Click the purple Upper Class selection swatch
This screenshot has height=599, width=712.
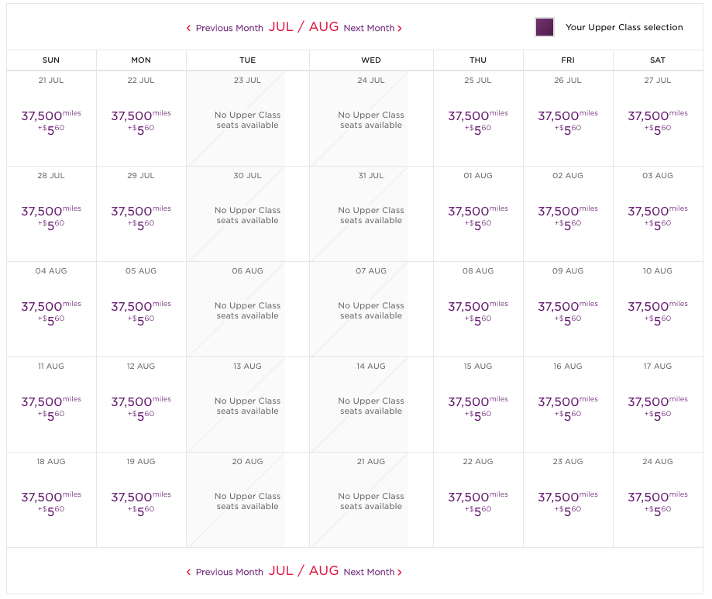click(545, 27)
